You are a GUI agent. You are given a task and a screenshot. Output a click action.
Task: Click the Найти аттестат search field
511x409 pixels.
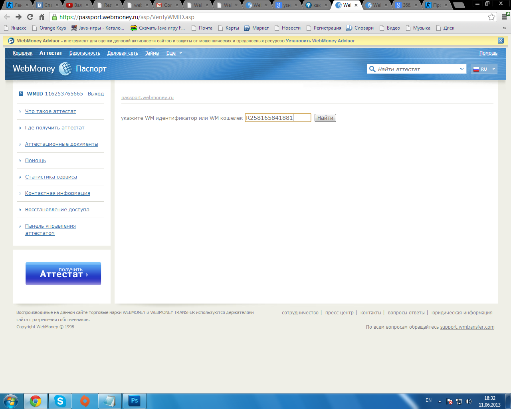[417, 69]
